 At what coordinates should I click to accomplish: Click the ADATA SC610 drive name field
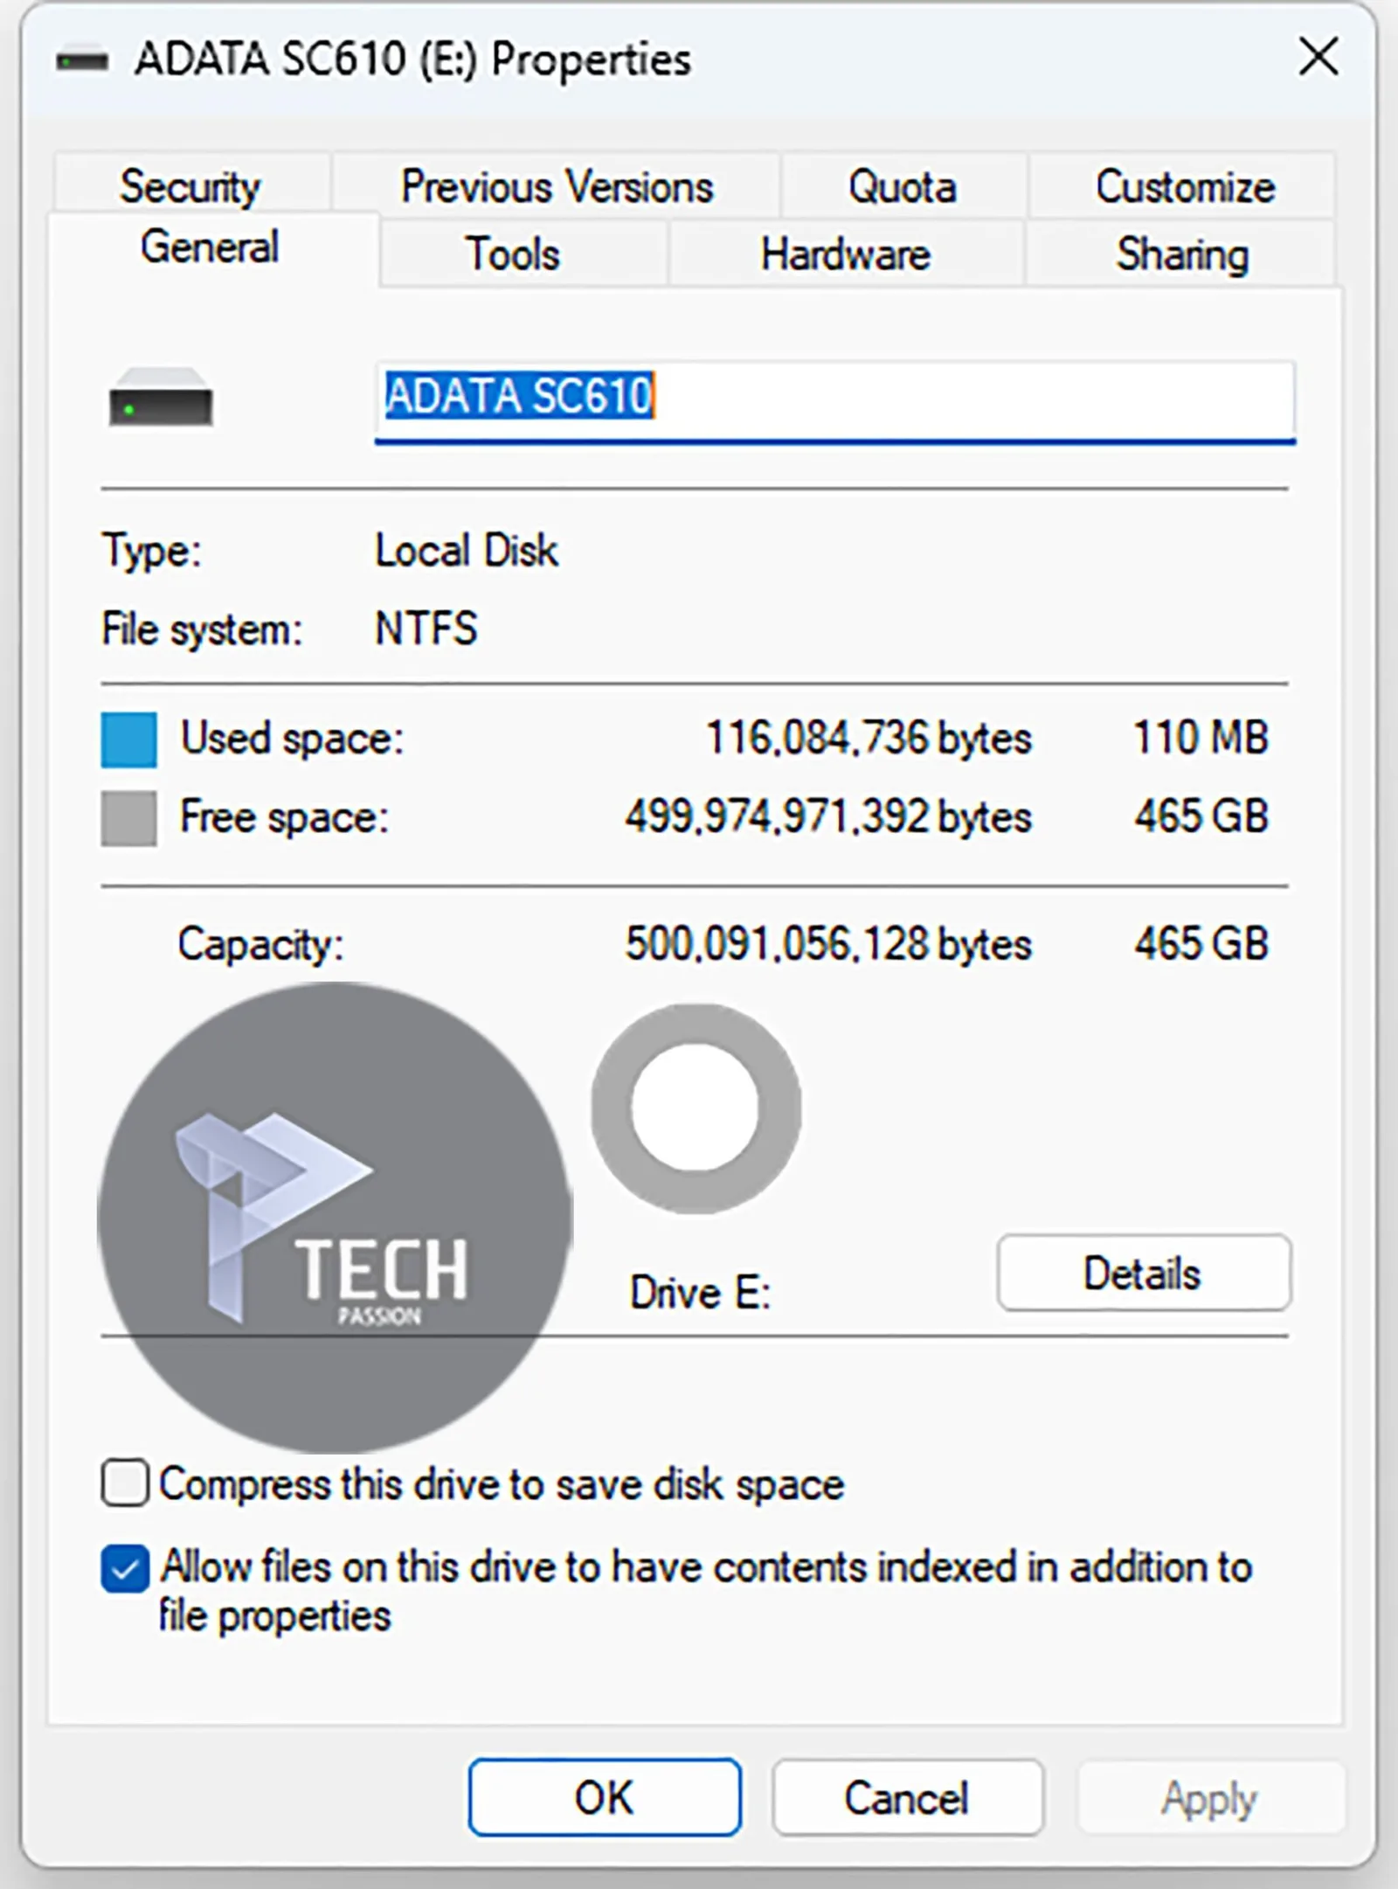pyautogui.click(x=834, y=401)
